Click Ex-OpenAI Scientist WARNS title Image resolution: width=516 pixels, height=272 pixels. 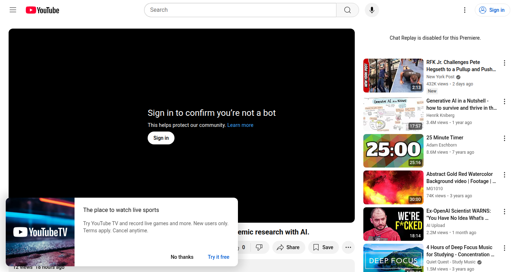pyautogui.click(x=459, y=214)
